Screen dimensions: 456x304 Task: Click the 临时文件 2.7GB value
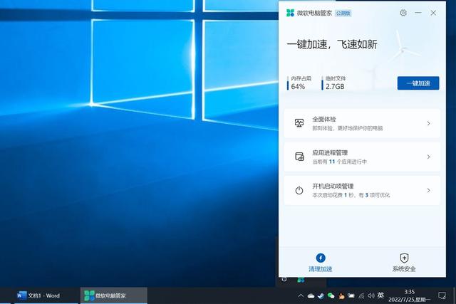[x=335, y=86]
